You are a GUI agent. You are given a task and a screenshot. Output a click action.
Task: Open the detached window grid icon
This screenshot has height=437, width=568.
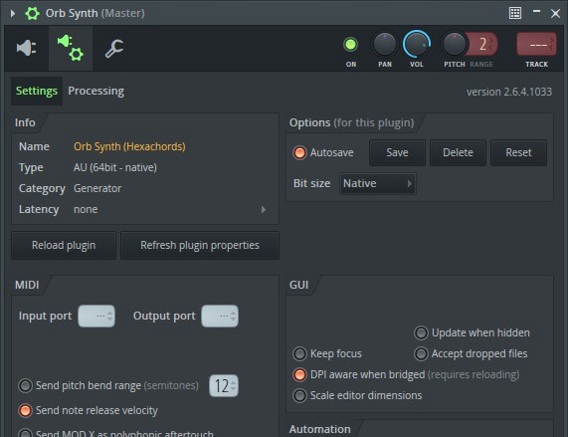click(515, 13)
